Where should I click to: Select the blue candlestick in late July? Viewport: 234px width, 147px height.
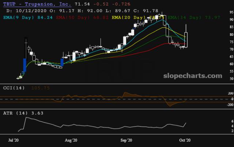[62, 62]
